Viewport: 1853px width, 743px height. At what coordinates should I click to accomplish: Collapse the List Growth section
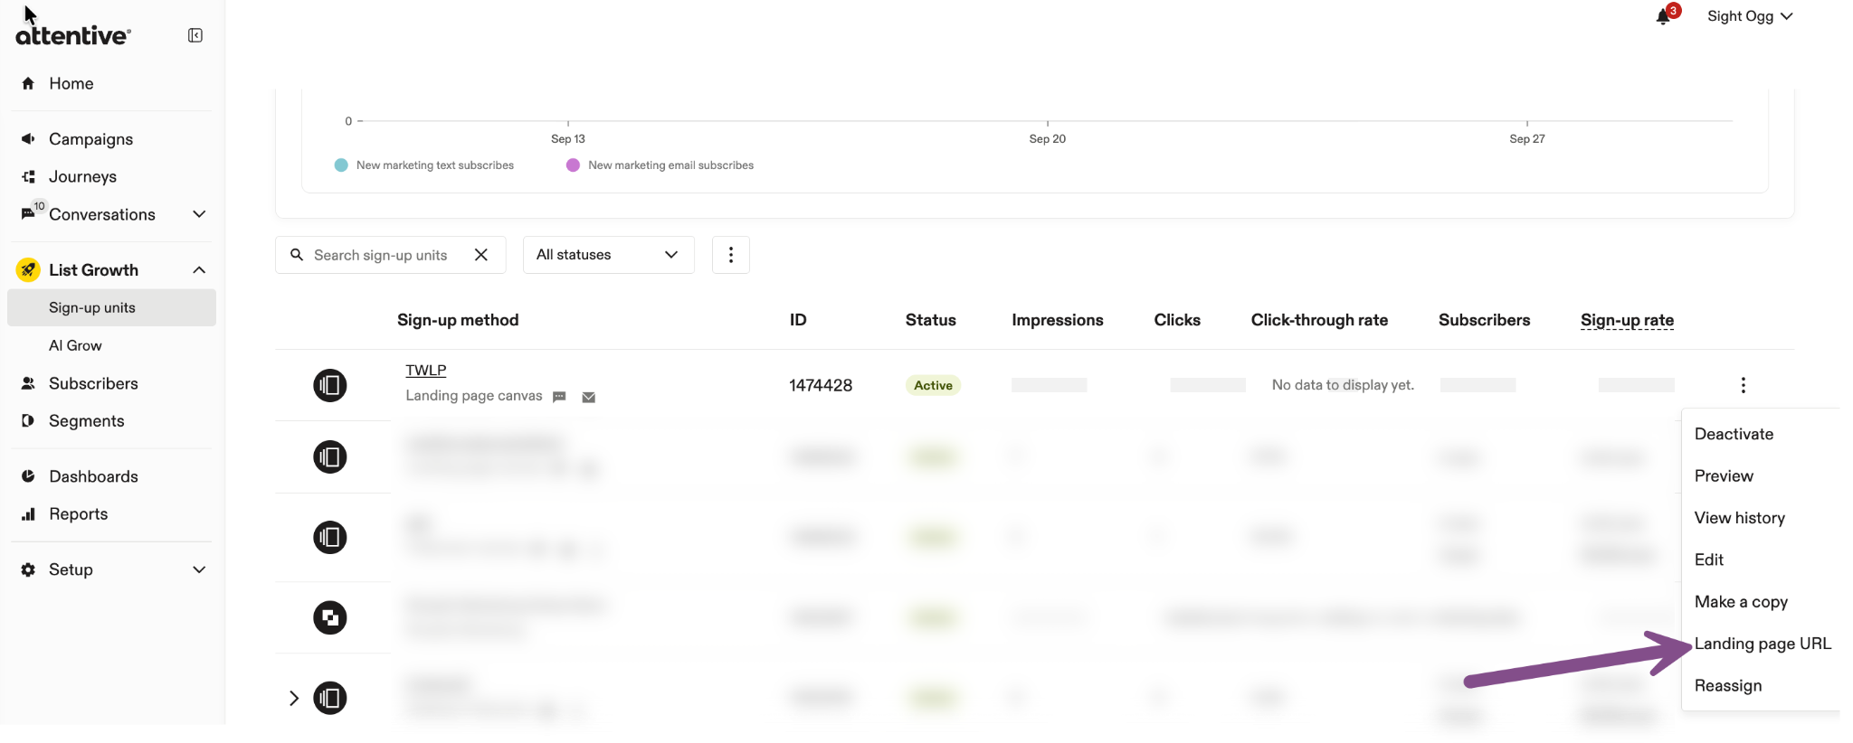pos(200,269)
